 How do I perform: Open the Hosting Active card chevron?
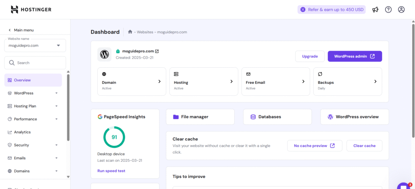click(x=231, y=82)
